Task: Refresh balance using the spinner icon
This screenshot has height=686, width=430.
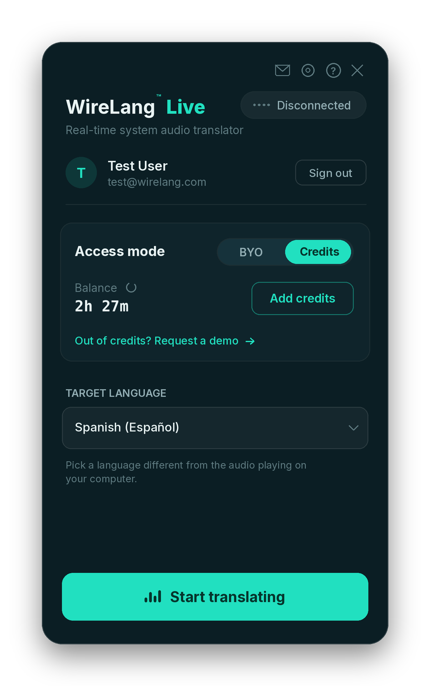Action: coord(131,288)
